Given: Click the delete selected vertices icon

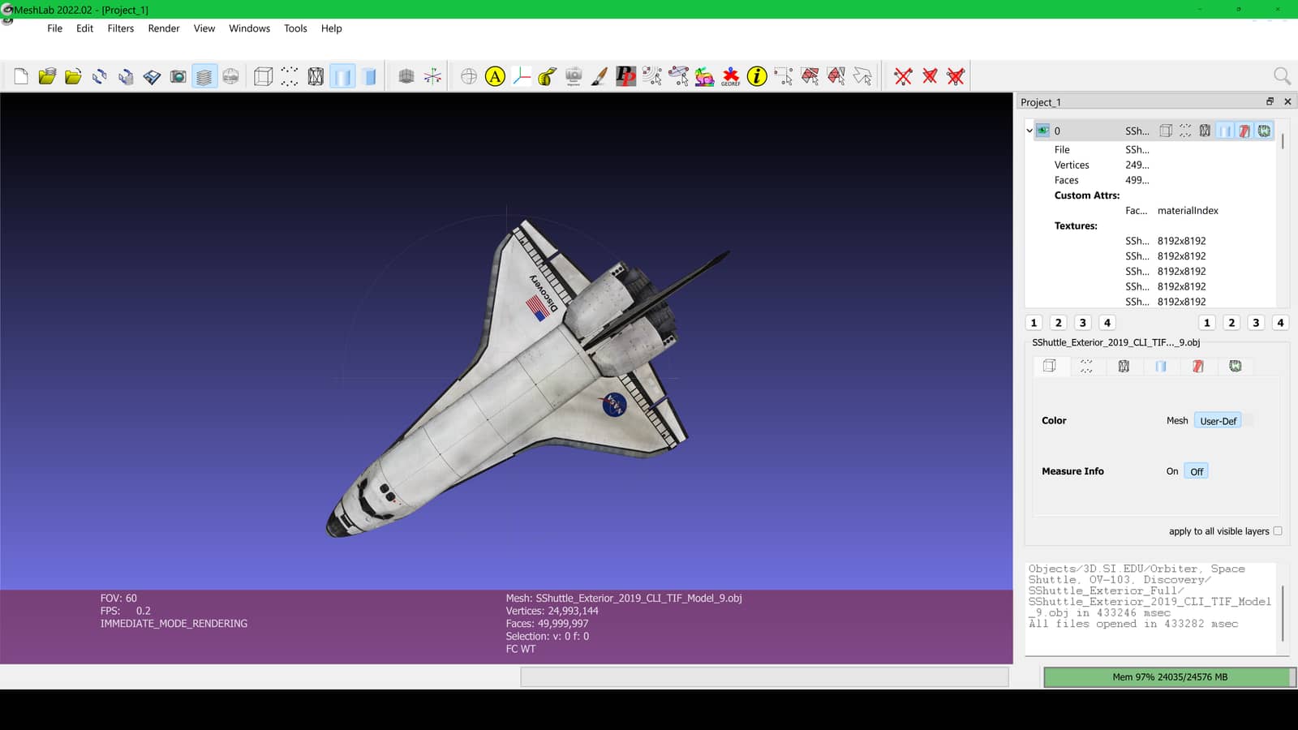Looking at the screenshot, I should [903, 76].
